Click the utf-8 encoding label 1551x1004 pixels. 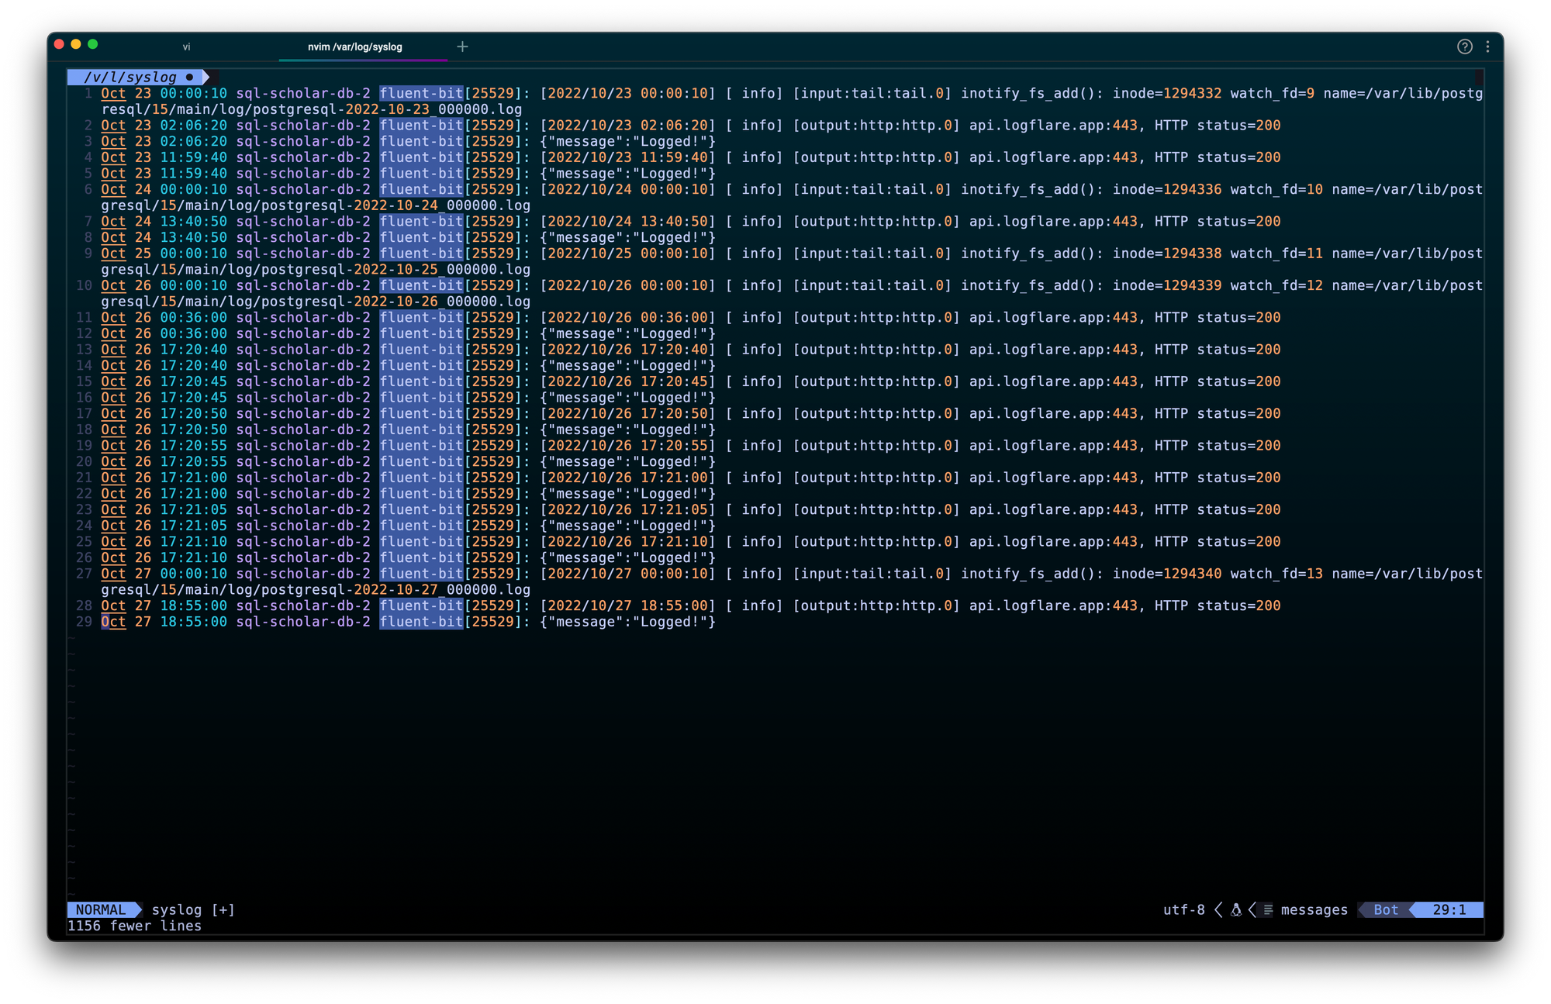point(1183,909)
